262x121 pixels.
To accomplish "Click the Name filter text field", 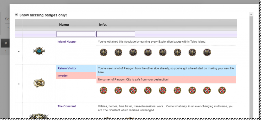I will (x=76, y=34).
